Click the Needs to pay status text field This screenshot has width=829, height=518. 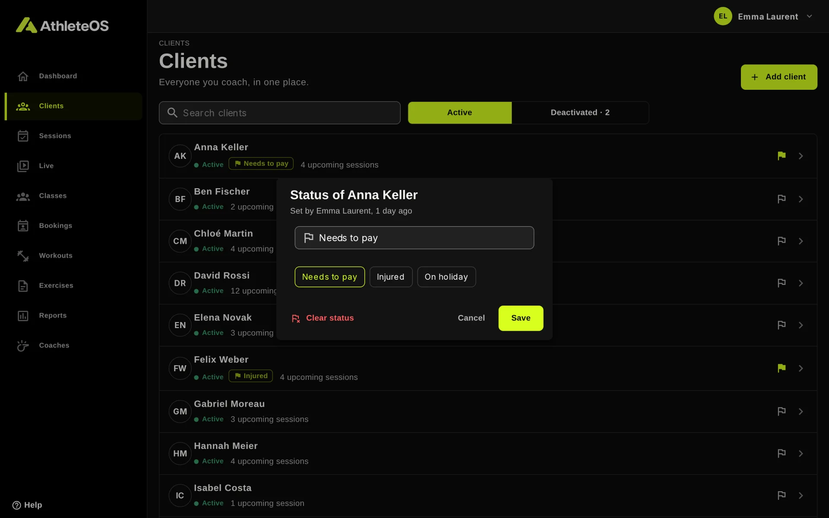tap(414, 238)
